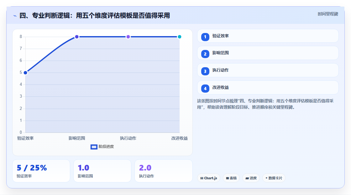Click the 验证效率 caption under 5 / 25%

(24, 176)
